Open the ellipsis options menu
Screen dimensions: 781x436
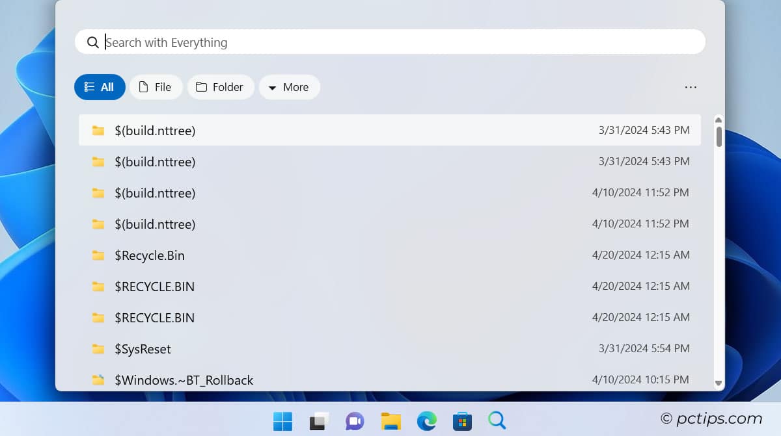(x=691, y=86)
